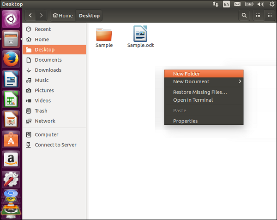This screenshot has width=277, height=220.
Task: Open LibreOffice Impress from the launcher
Action: [x=11, y=119]
